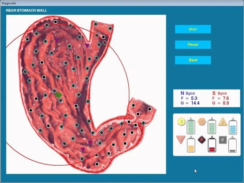Image resolution: width=244 pixels, height=183 pixels.
Task: Click the red low battery labeled 5
Action: 212,145
